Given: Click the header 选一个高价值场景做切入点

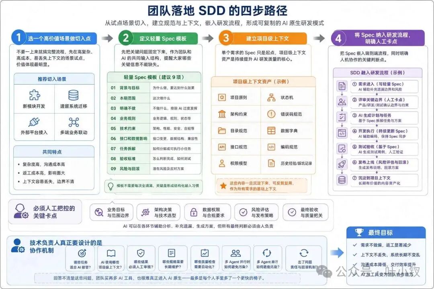Looking at the screenshot, I should pos(55,38).
